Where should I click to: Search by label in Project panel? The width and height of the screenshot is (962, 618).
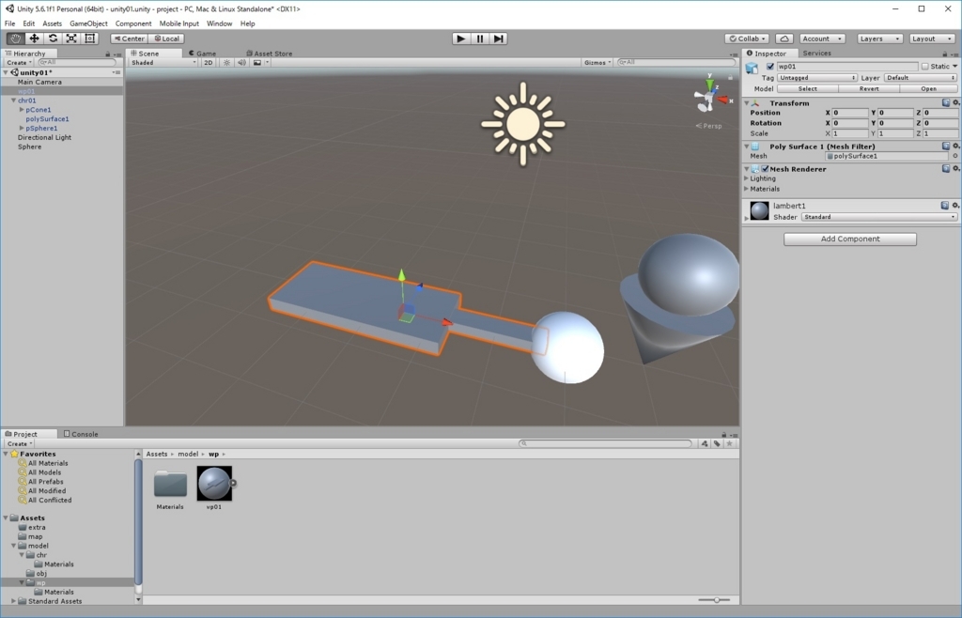tap(717, 443)
